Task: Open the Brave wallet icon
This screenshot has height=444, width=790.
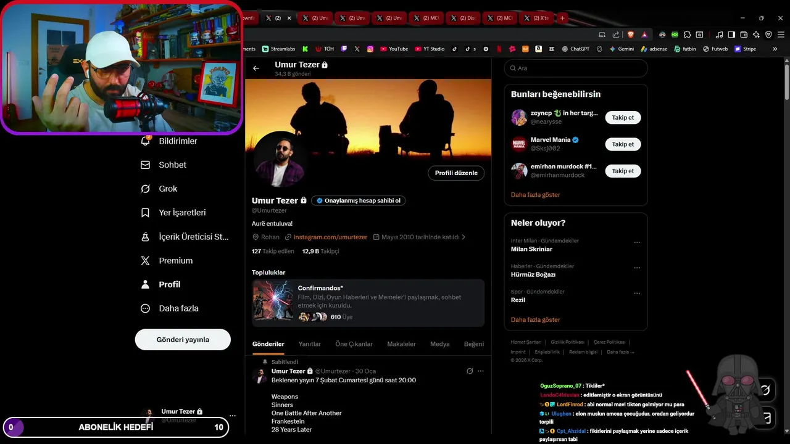Action: 744,35
